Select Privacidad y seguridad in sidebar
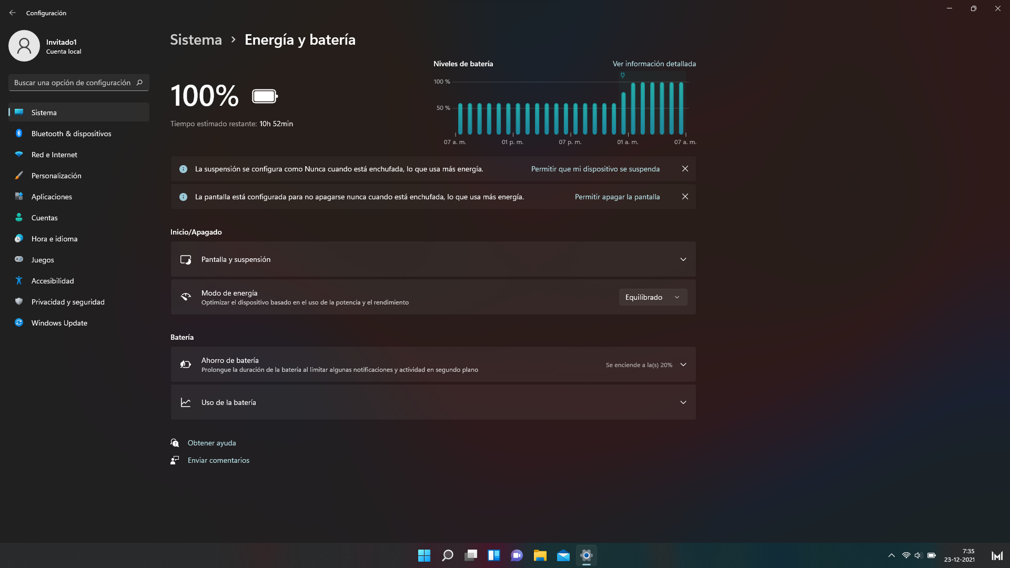The height and width of the screenshot is (568, 1010). 68,302
